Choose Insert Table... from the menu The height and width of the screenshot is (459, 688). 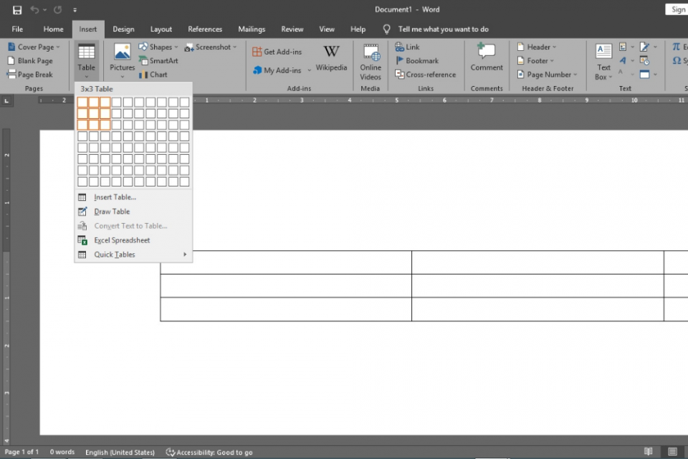tap(133, 197)
